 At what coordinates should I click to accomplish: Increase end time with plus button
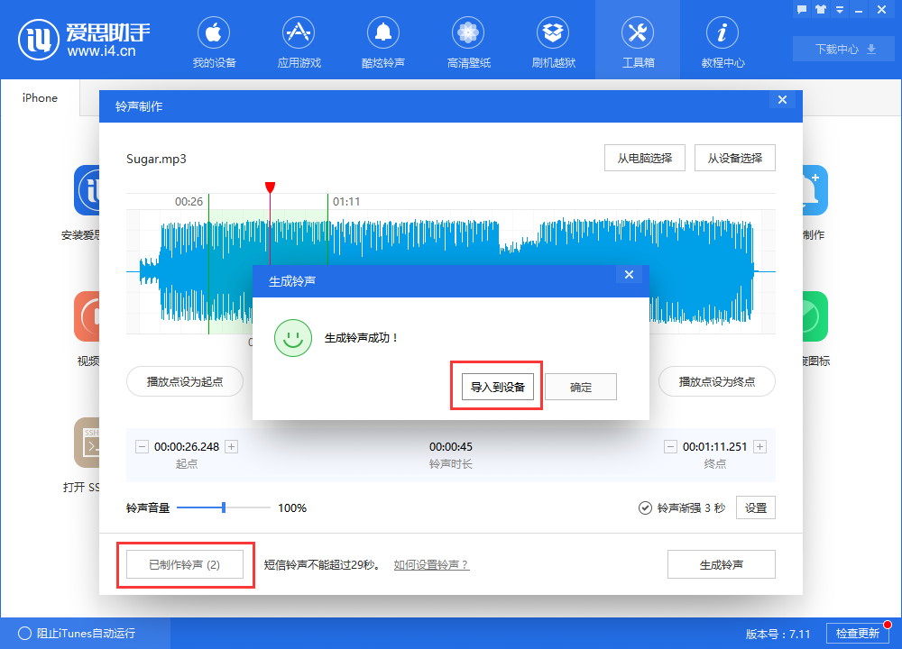click(x=759, y=446)
